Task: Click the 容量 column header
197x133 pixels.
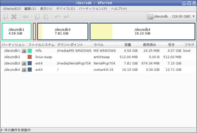Action: click(x=127, y=45)
